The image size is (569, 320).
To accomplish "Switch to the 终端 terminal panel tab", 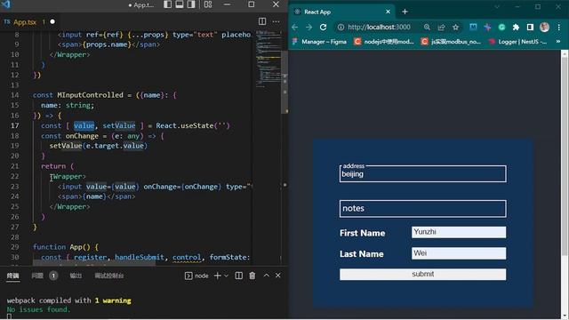I will point(12,276).
